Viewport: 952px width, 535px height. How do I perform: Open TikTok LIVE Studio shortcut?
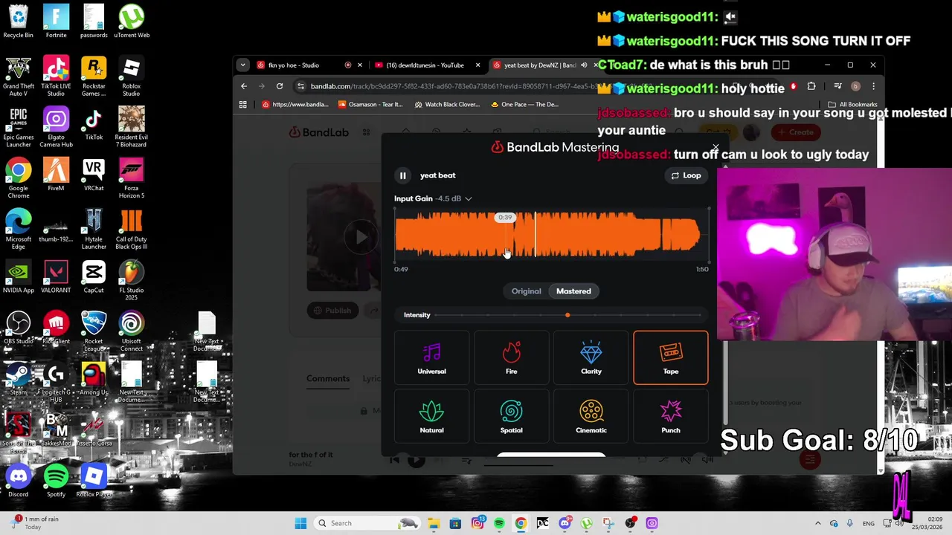pos(56,77)
